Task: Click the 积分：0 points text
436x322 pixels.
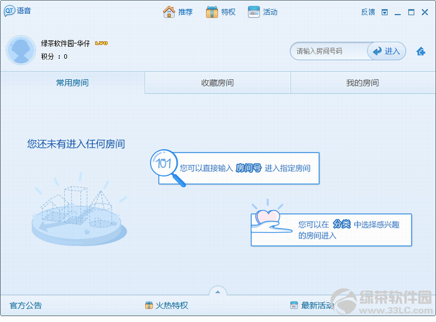Action: pyautogui.click(x=54, y=57)
